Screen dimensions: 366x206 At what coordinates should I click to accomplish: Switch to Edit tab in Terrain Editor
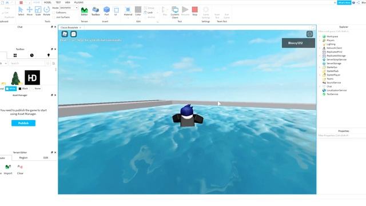point(46,158)
